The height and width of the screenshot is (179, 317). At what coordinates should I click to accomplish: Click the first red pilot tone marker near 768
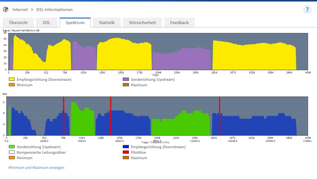coord(64,115)
